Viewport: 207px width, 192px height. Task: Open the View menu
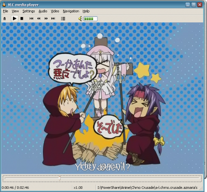coord(15,11)
